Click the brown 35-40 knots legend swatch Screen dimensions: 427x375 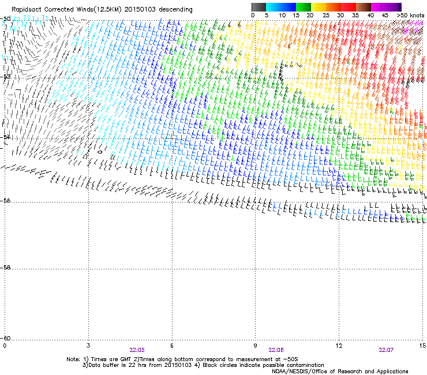click(x=364, y=7)
